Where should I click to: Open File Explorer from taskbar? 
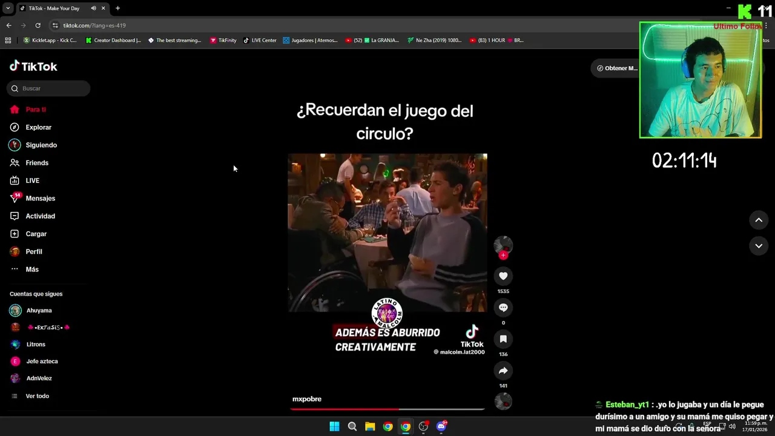tap(370, 426)
